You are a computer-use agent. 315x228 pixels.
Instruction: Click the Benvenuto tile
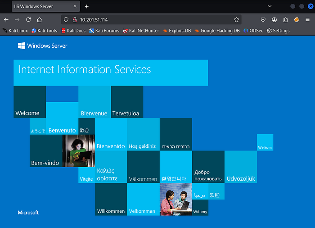point(62,118)
